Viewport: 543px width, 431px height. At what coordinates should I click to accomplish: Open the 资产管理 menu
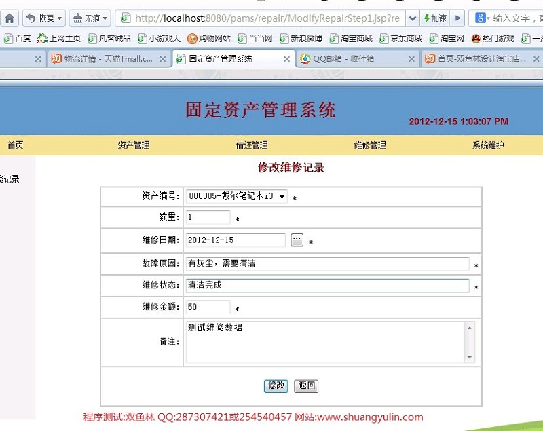tap(134, 145)
